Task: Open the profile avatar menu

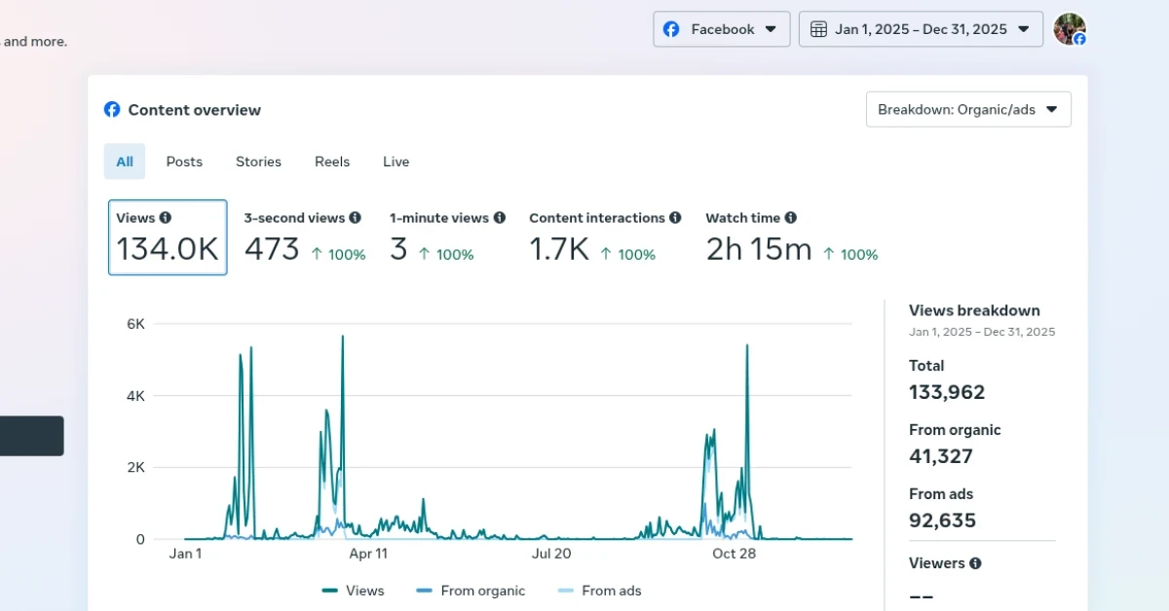Action: (x=1069, y=29)
